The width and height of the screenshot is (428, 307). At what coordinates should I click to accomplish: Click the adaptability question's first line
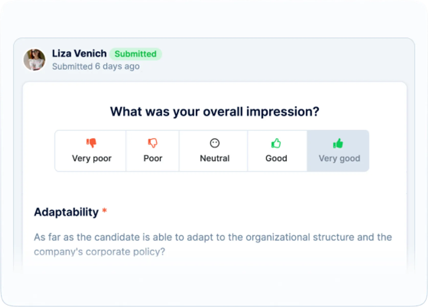pos(213,237)
